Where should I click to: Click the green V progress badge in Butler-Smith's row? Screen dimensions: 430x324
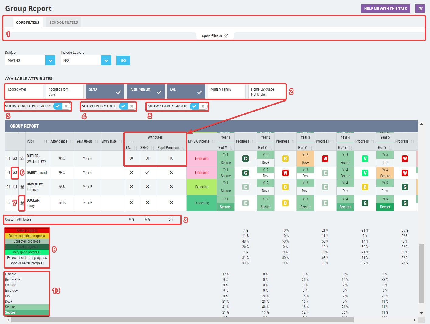tap(365, 159)
